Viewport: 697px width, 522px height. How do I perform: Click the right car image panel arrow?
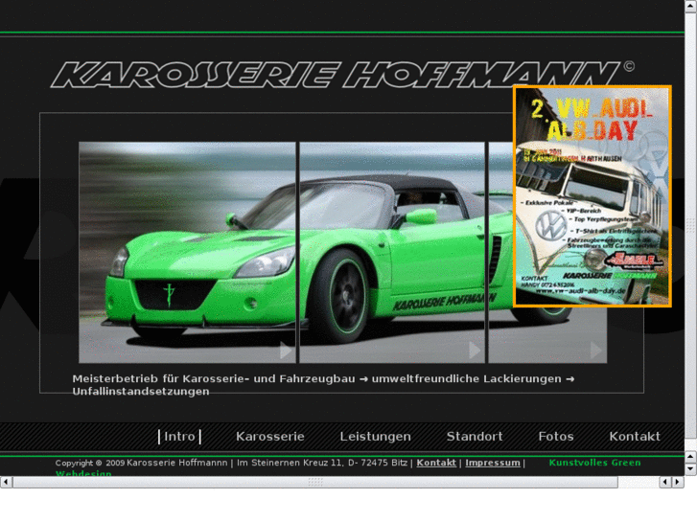(595, 350)
